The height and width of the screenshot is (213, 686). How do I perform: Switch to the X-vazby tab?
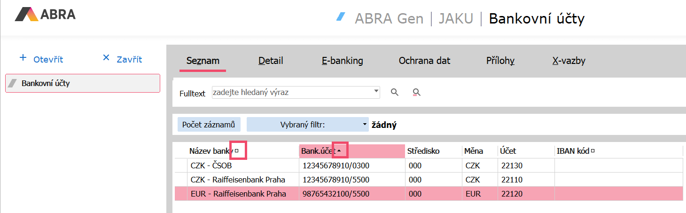pyautogui.click(x=569, y=61)
